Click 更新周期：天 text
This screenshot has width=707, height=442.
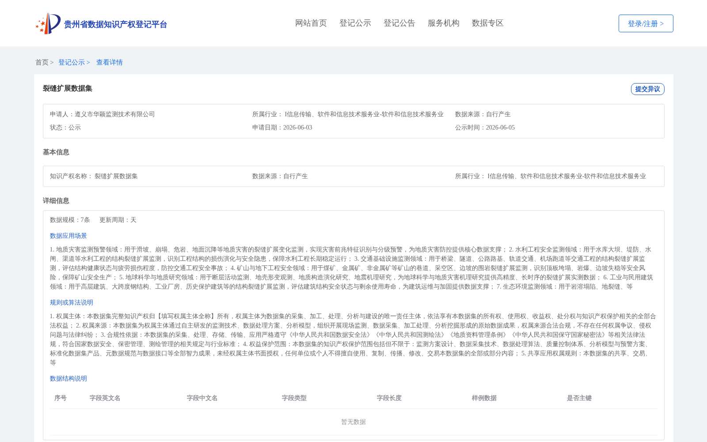coord(118,220)
